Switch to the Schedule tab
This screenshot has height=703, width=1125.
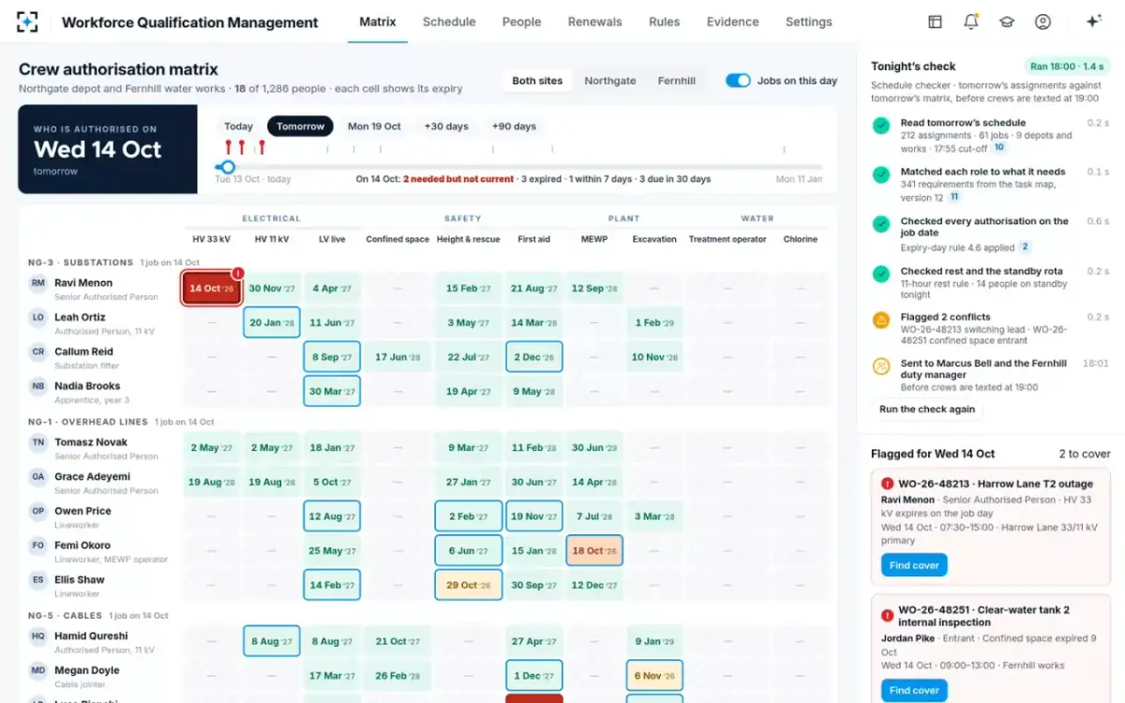point(449,22)
